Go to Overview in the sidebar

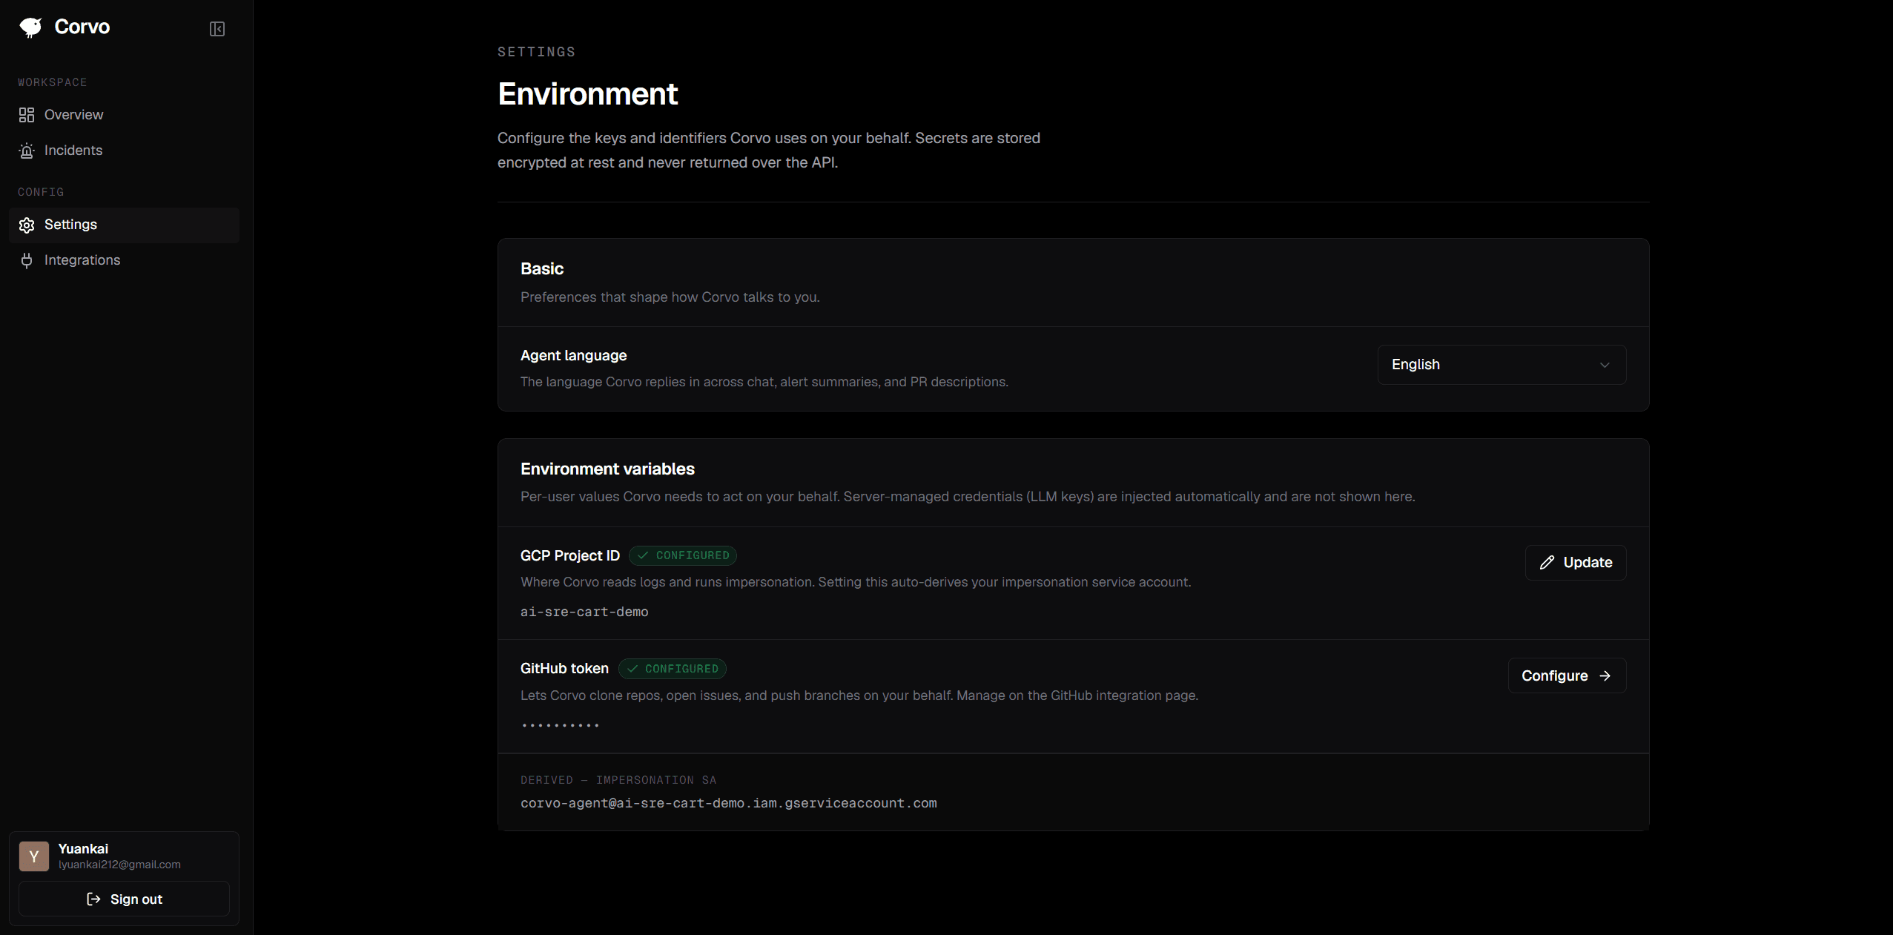124,115
